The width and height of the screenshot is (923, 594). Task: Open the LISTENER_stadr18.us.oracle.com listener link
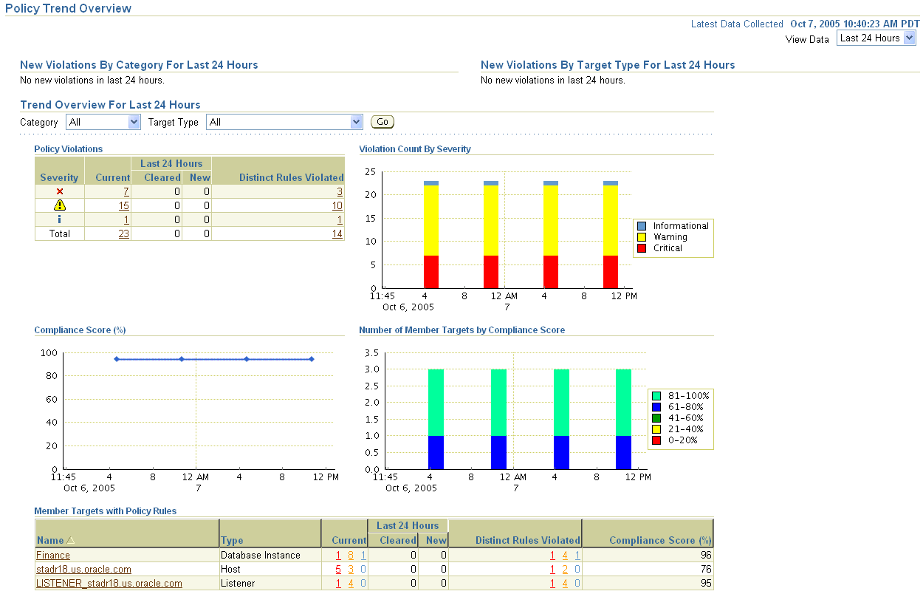point(108,583)
